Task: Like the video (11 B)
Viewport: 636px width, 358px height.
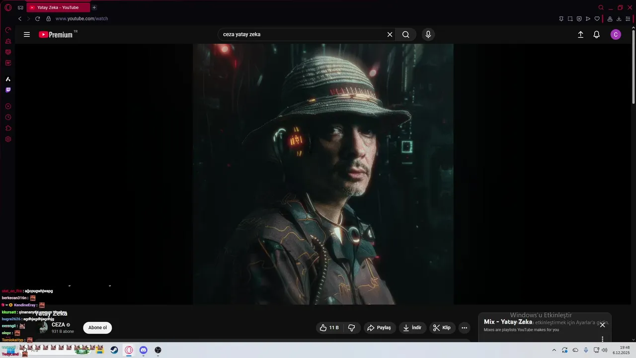Action: tap(329, 328)
